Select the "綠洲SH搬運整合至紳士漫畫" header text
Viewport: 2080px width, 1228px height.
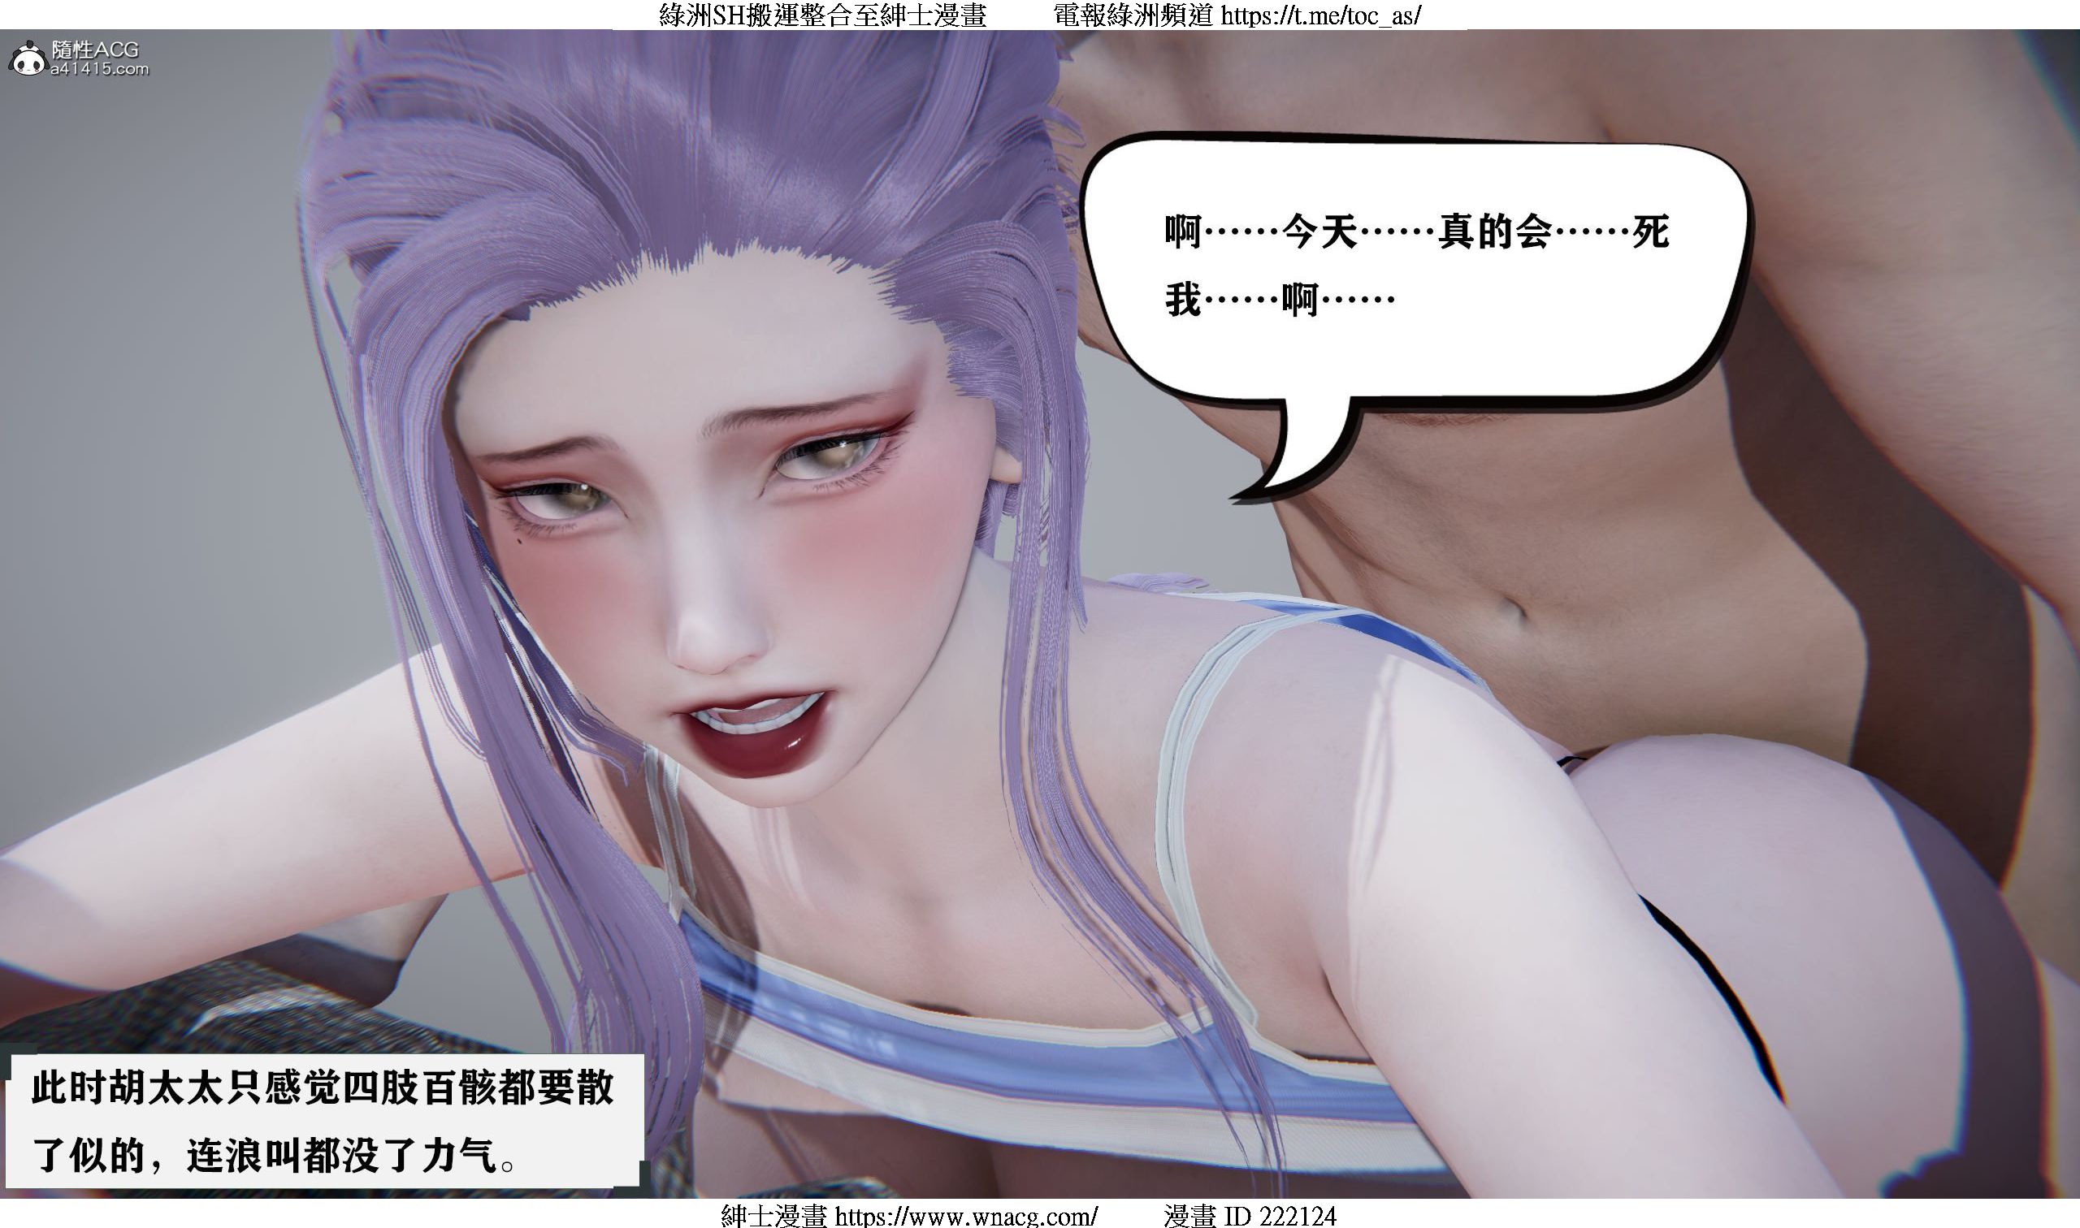[x=823, y=15]
